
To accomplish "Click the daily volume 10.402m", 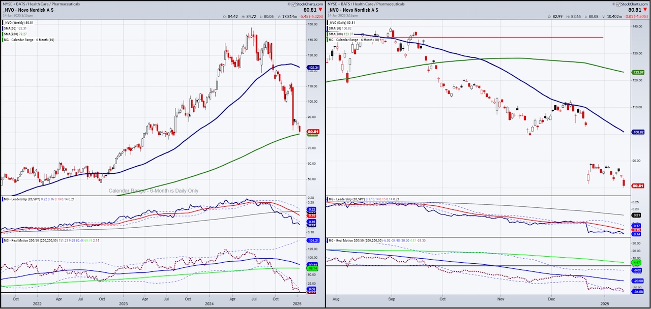I will click(x=615, y=17).
